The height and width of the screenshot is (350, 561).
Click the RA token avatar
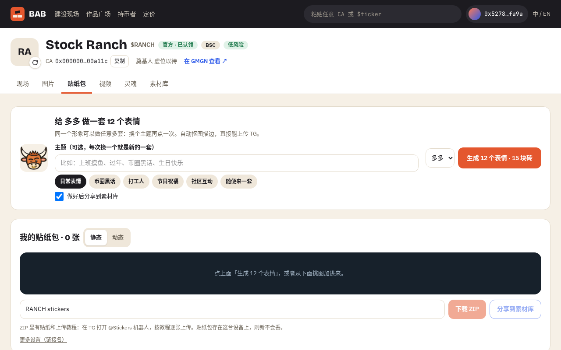(x=25, y=52)
